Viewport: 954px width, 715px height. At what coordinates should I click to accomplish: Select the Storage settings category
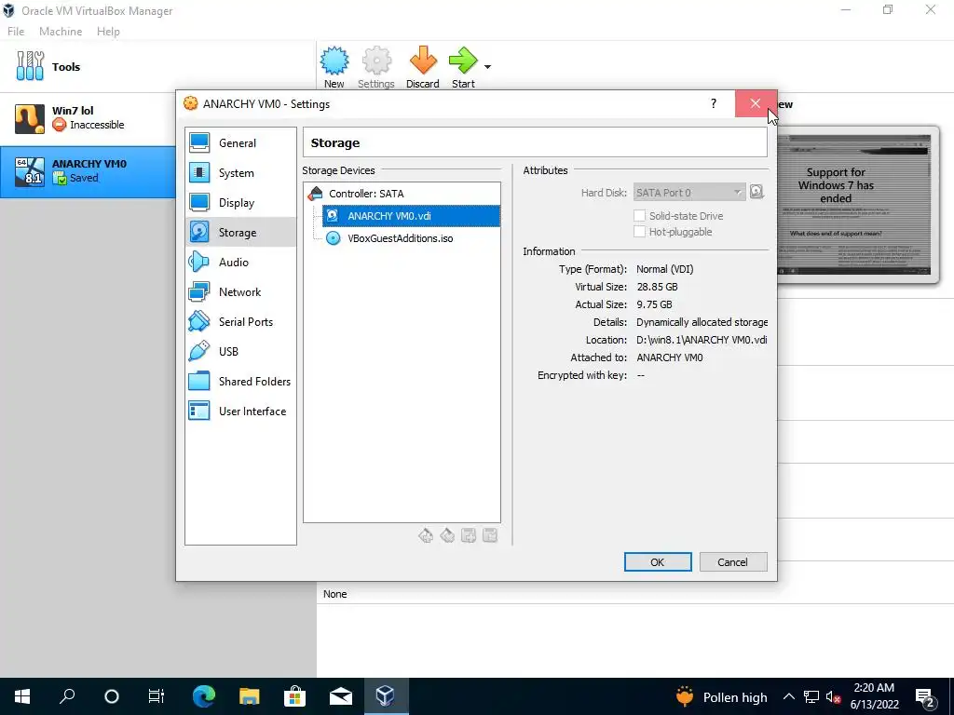(x=240, y=232)
